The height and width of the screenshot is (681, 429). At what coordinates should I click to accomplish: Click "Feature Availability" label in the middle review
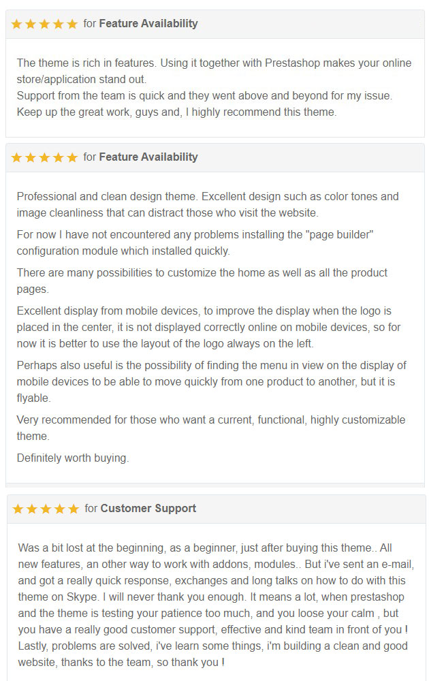(148, 157)
